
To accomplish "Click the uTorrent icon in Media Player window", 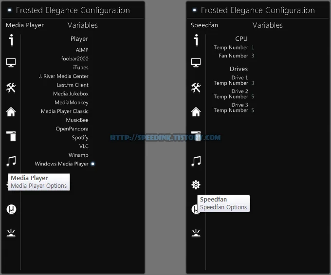I will [11, 209].
